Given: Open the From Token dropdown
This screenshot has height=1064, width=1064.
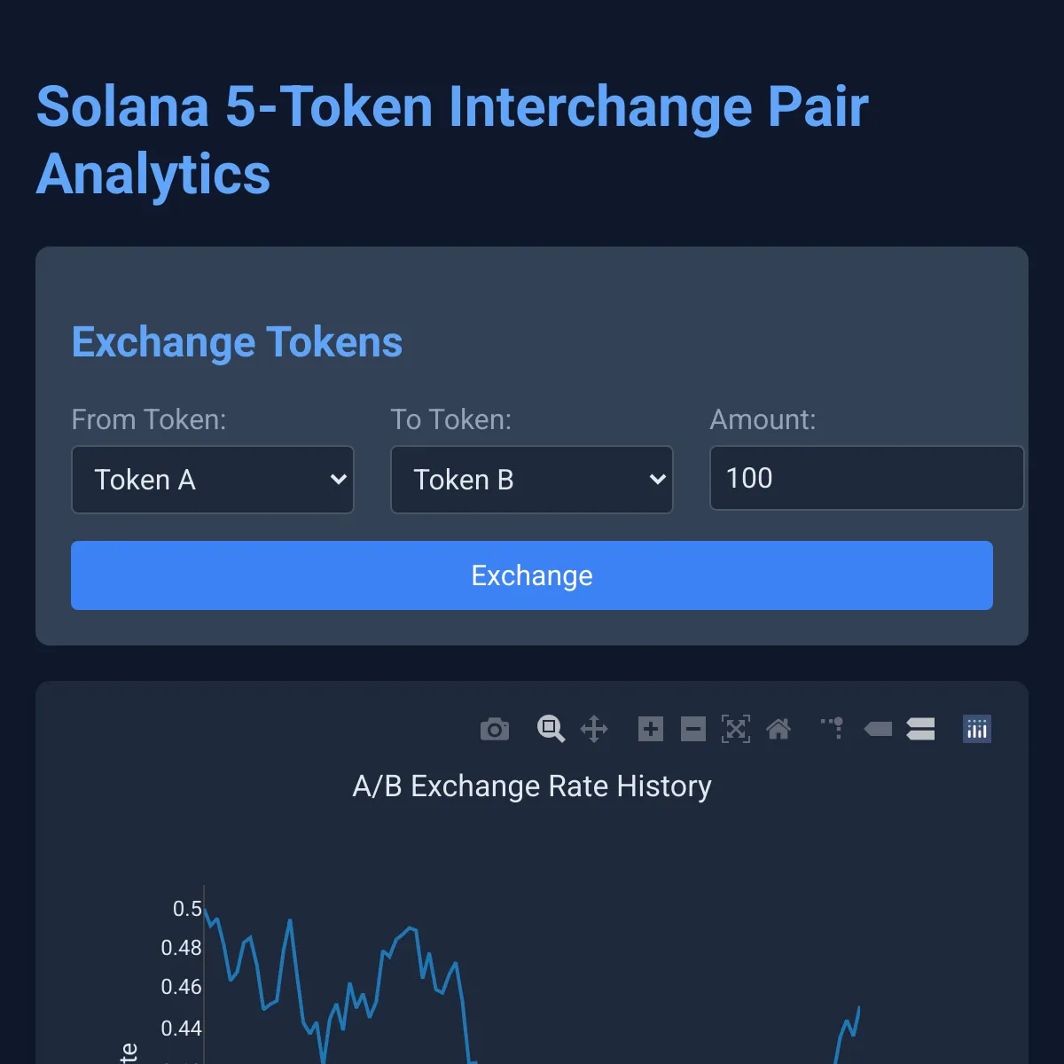Looking at the screenshot, I should [213, 480].
